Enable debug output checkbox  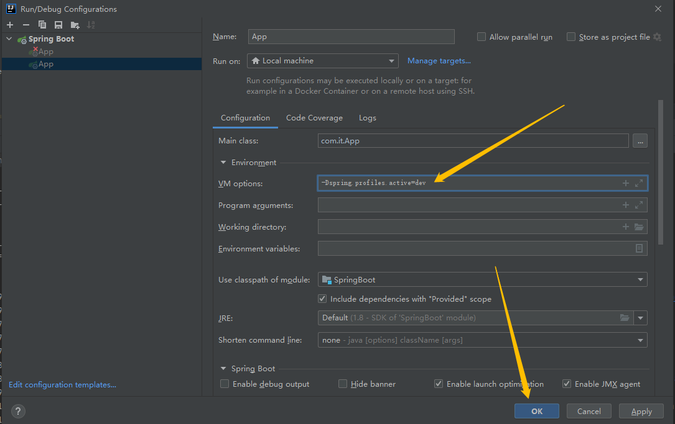pos(225,384)
